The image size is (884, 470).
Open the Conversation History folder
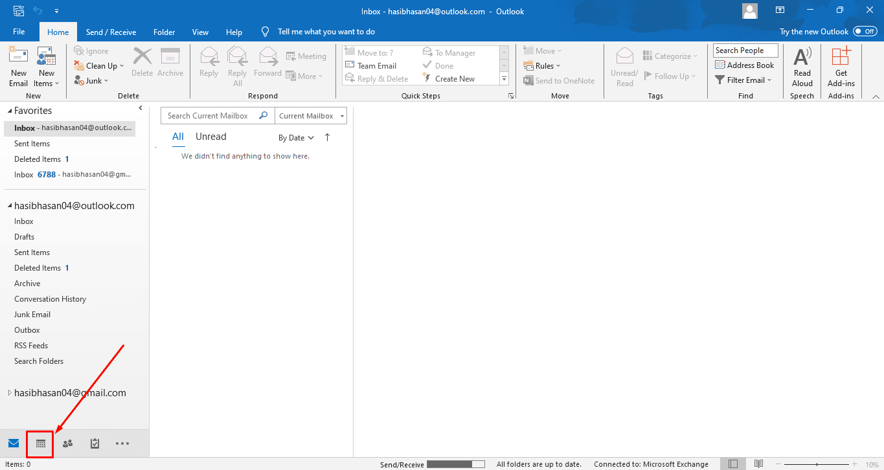[51, 299]
